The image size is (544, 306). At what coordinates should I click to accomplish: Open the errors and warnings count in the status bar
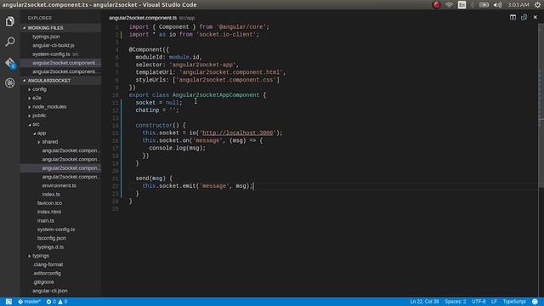click(57, 302)
